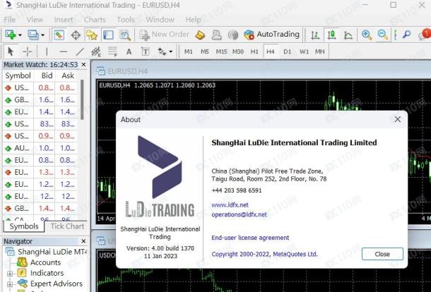Image resolution: width=431 pixels, height=292 pixels.
Task: Switch to the Symbols tab
Action: tap(24, 226)
